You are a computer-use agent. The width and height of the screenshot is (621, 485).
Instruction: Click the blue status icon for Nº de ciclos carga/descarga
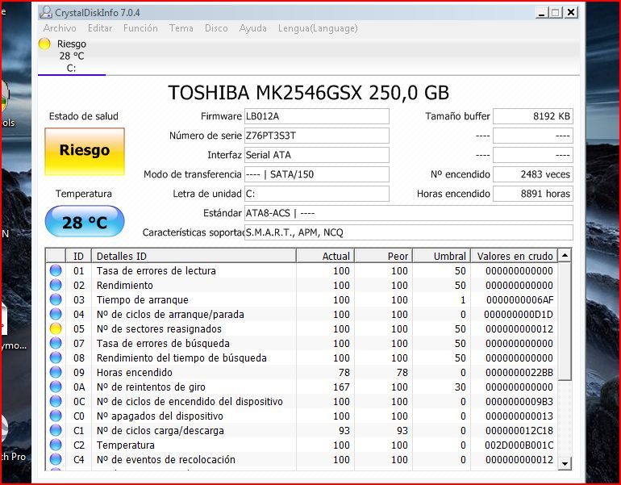tap(56, 430)
